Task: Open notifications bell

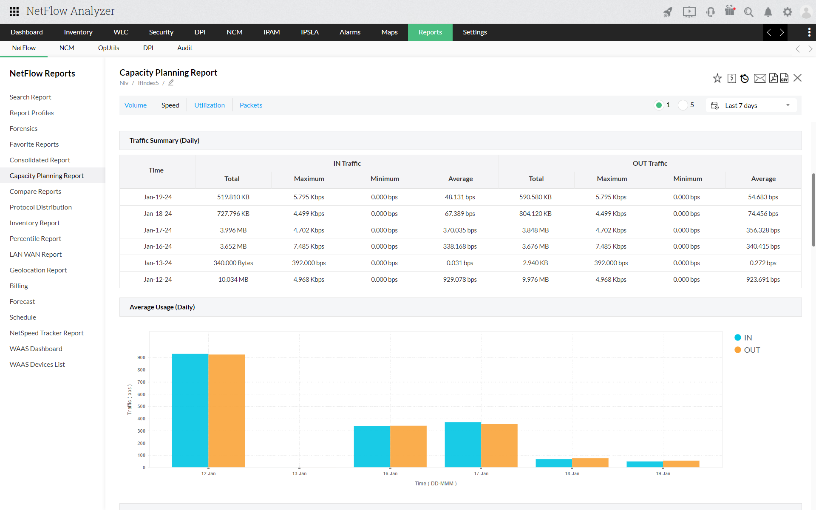Action: pos(768,12)
